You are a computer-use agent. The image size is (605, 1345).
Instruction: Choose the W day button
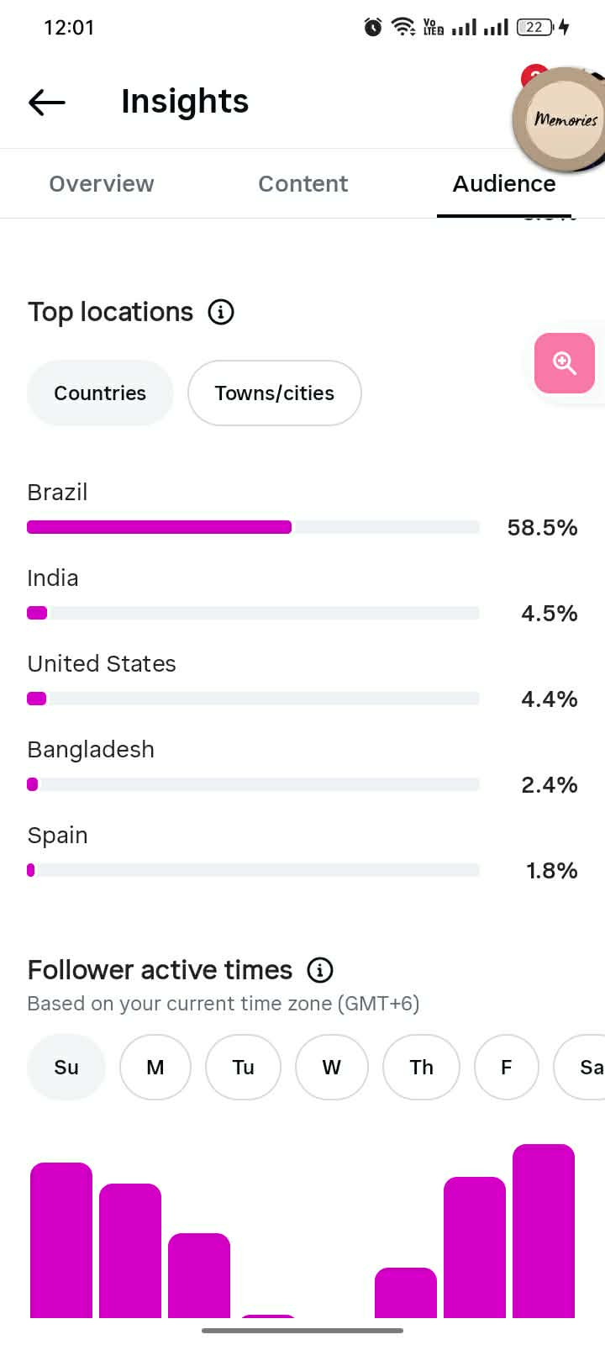(332, 1067)
